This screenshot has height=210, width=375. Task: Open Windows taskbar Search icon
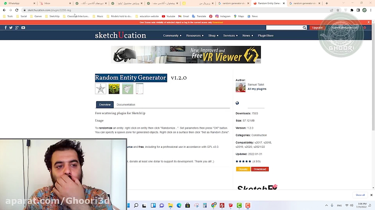click(x=136, y=205)
